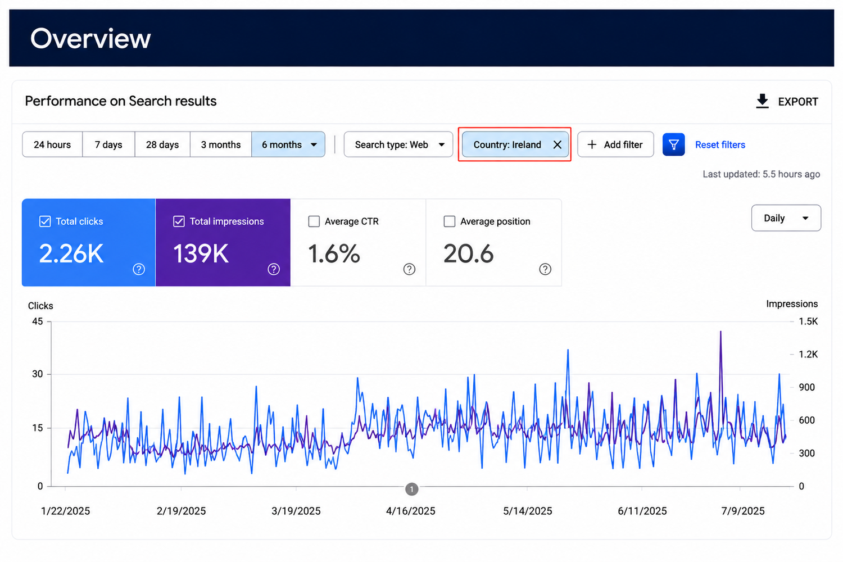Click the Overview page title
The height and width of the screenshot is (562, 843).
coord(90,38)
